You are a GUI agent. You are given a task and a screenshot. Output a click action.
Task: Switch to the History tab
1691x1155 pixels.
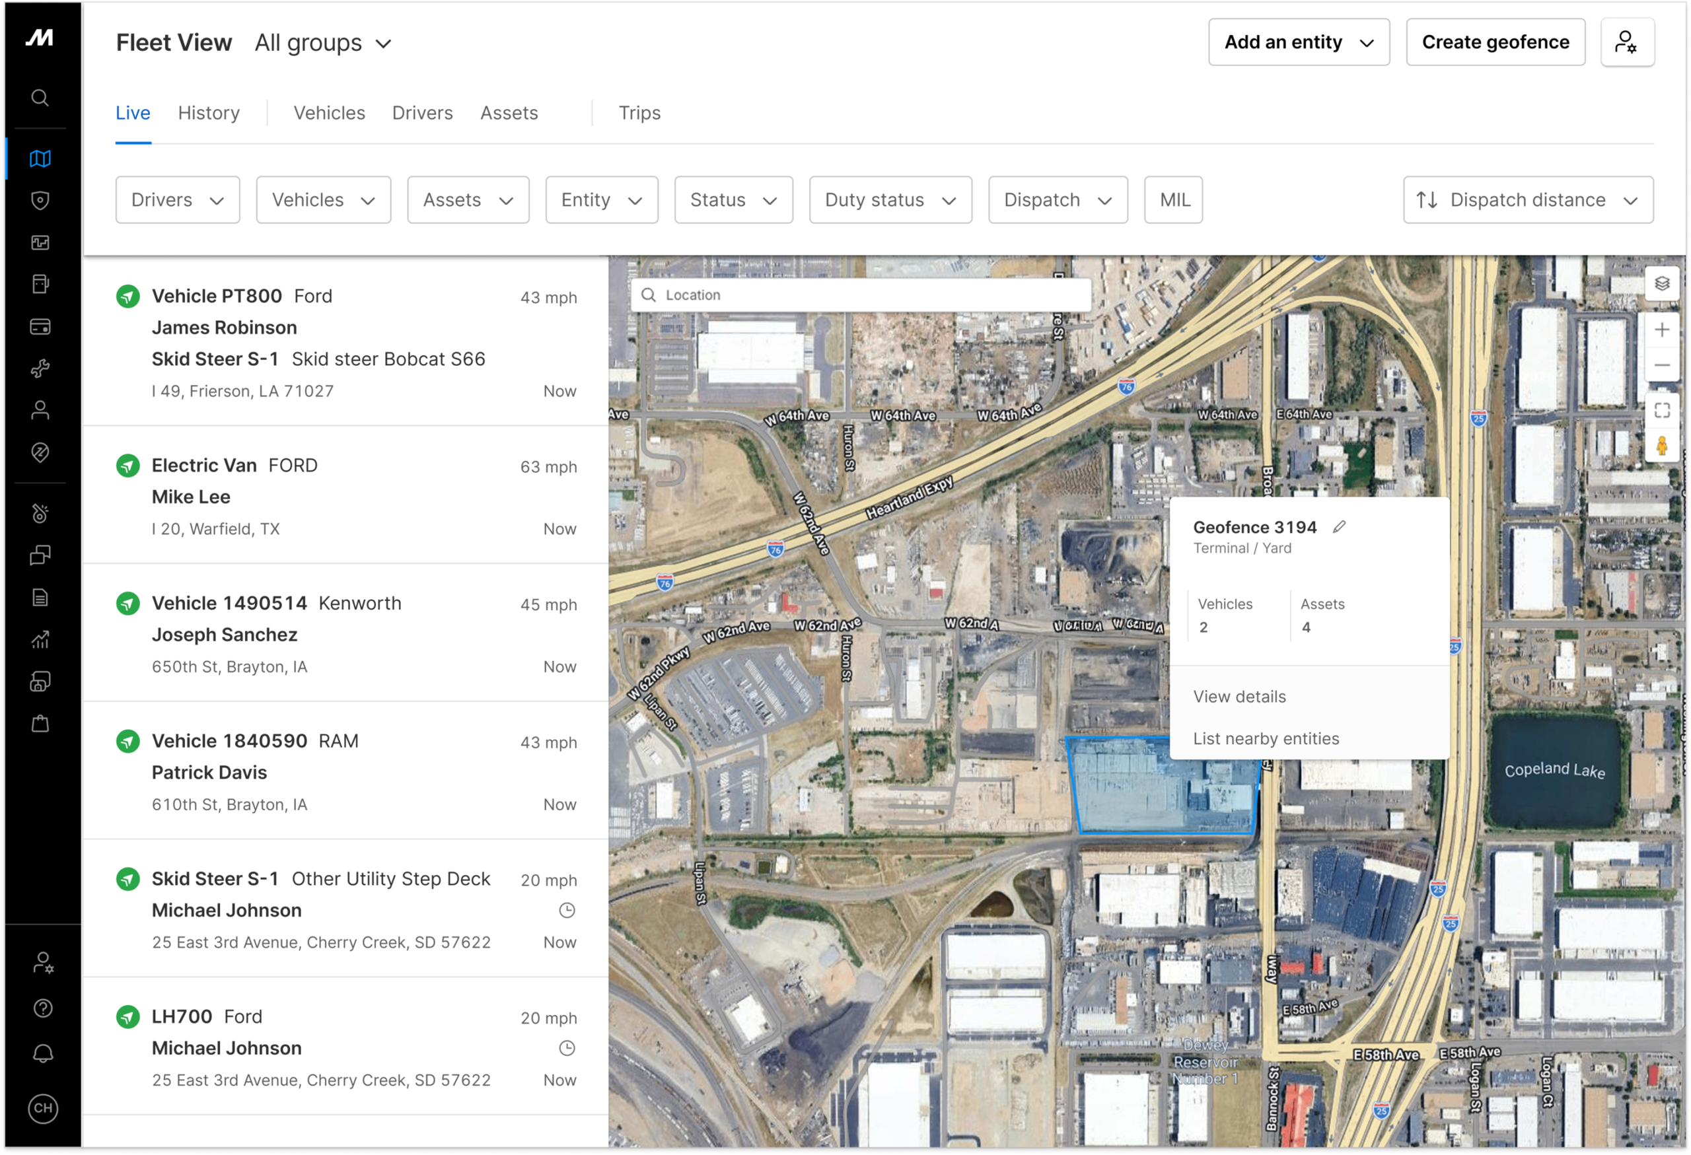[208, 112]
